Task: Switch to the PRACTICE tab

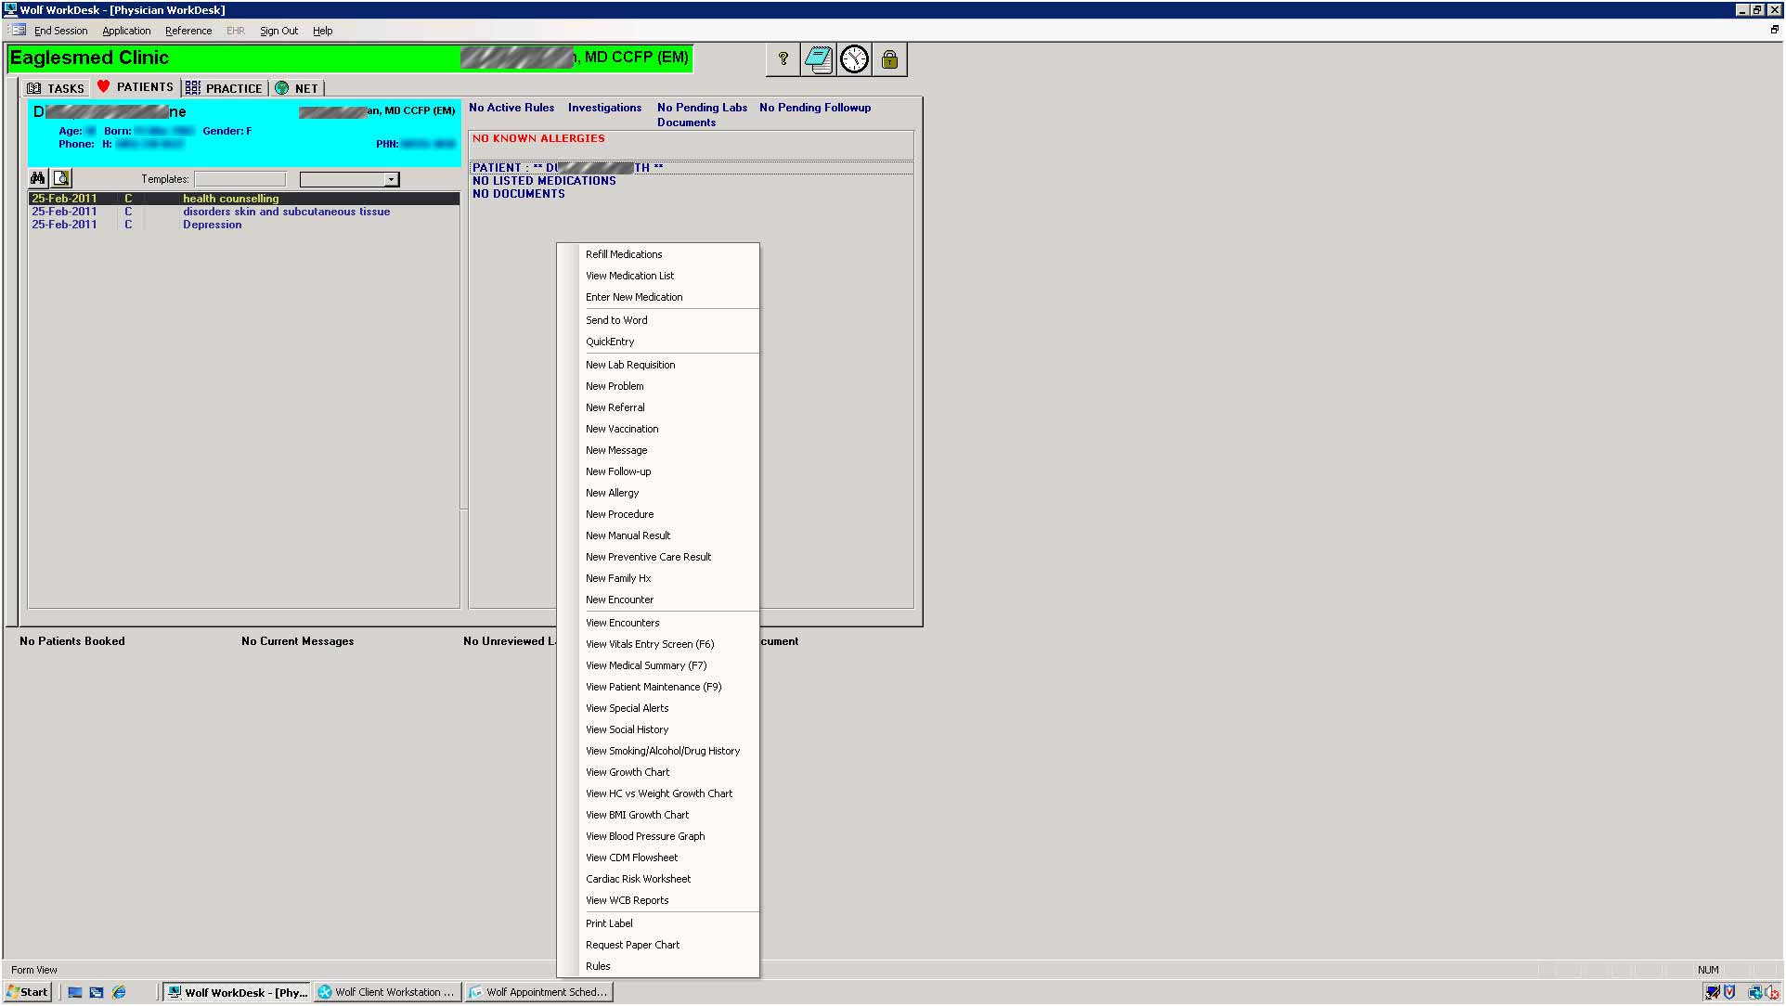Action: tap(225, 88)
